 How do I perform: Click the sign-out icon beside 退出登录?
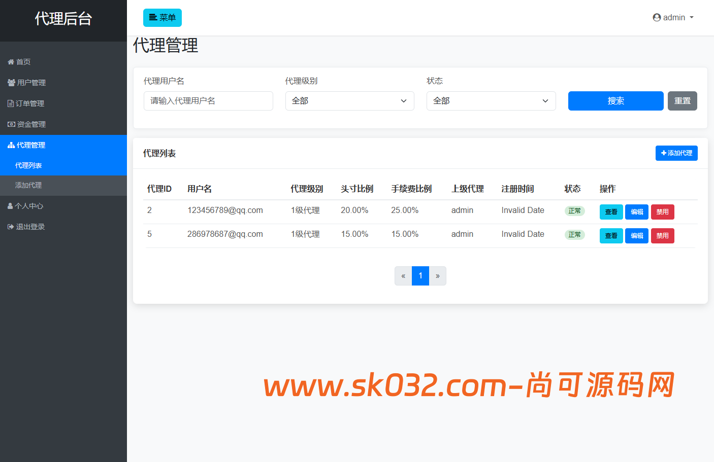(x=11, y=227)
